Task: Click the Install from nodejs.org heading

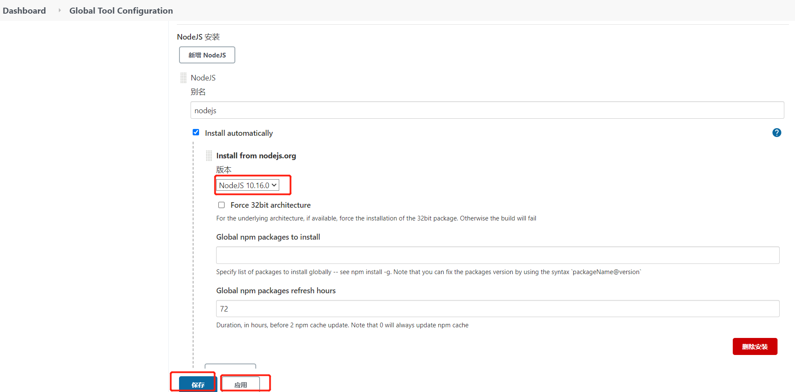Action: (x=256, y=156)
